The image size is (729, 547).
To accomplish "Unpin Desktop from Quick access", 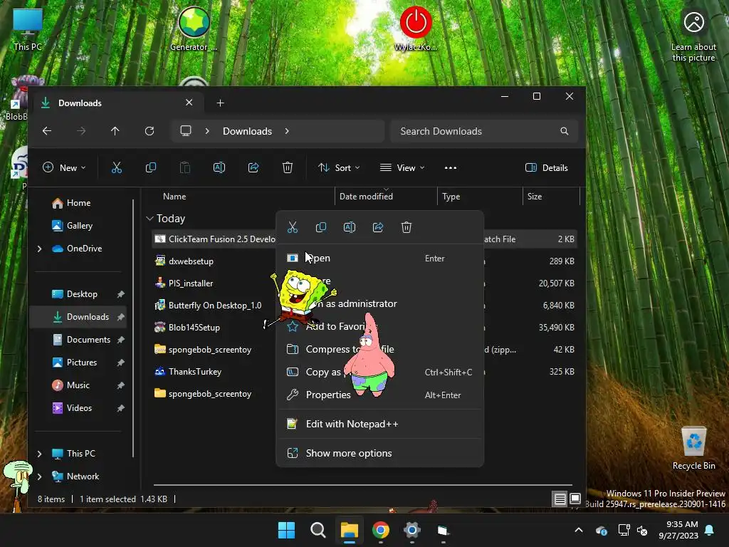I will [x=120, y=294].
